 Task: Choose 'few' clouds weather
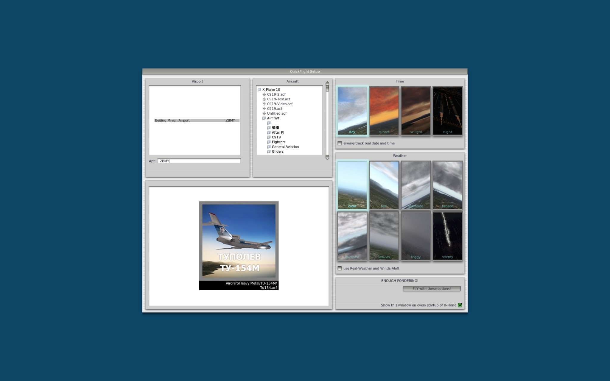[x=384, y=185]
